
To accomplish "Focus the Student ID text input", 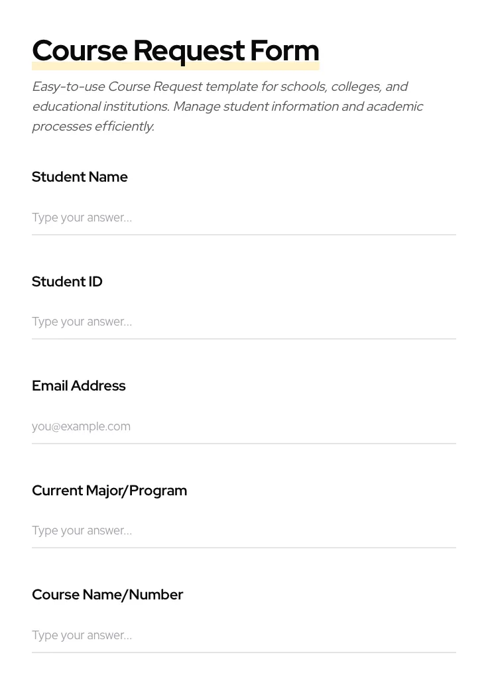I will tap(243, 322).
